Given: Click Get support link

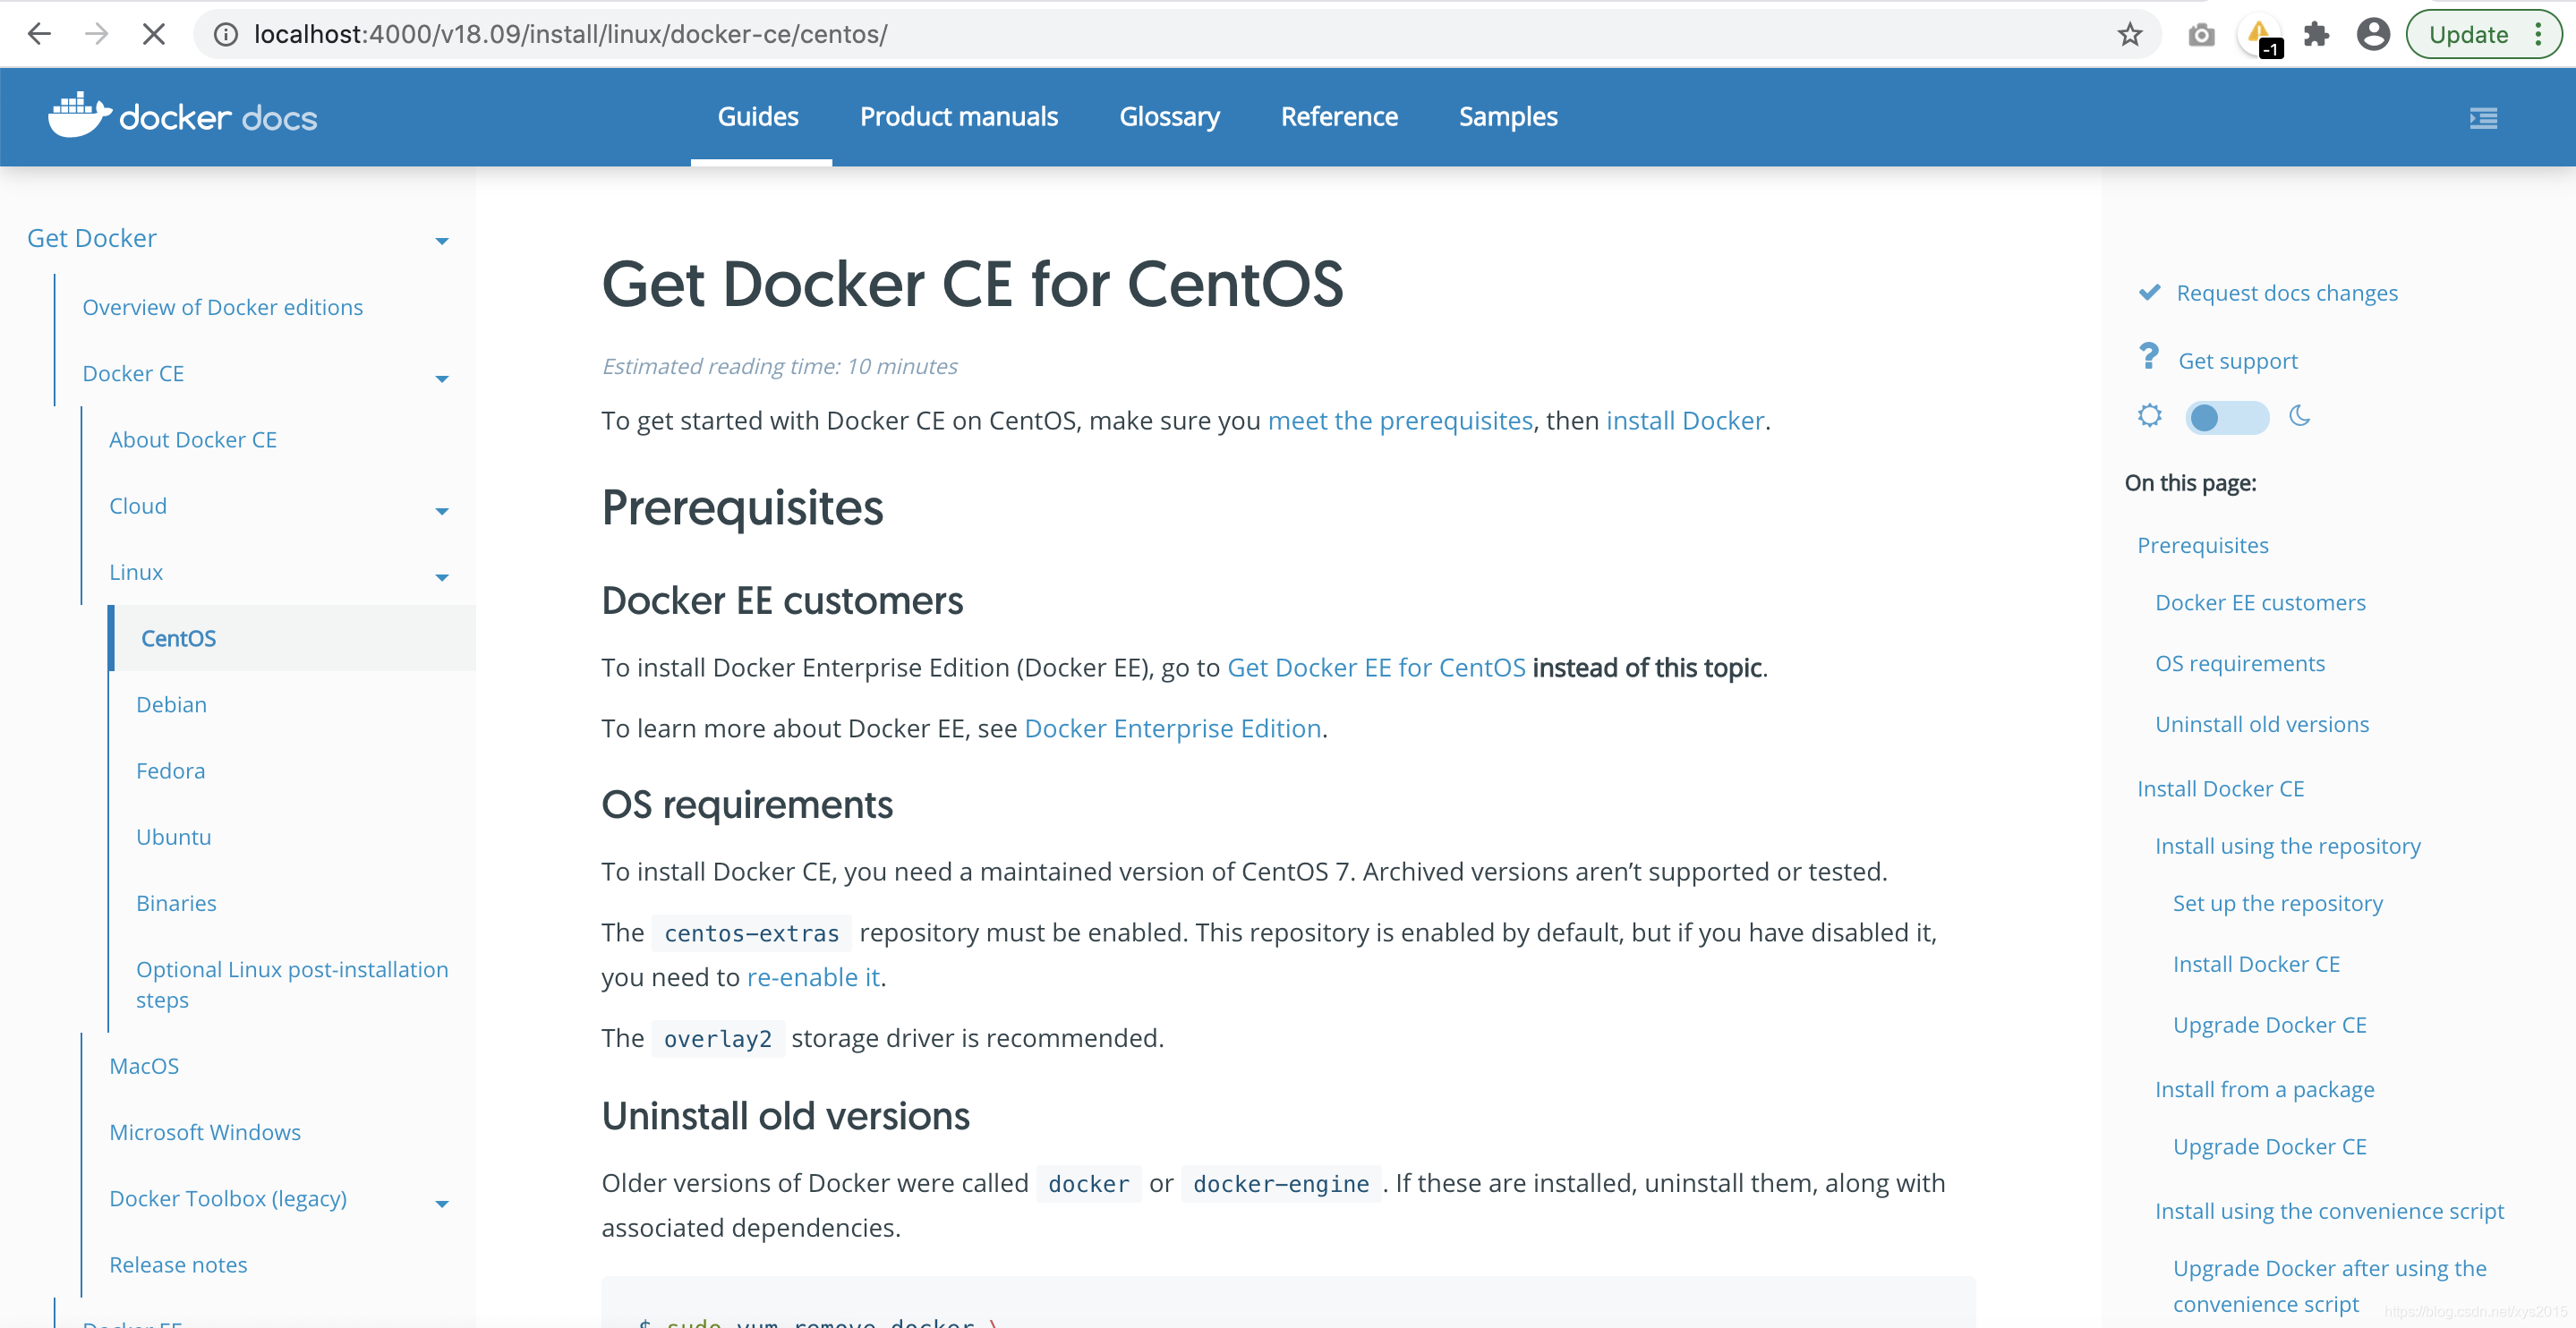Looking at the screenshot, I should 2238,361.
